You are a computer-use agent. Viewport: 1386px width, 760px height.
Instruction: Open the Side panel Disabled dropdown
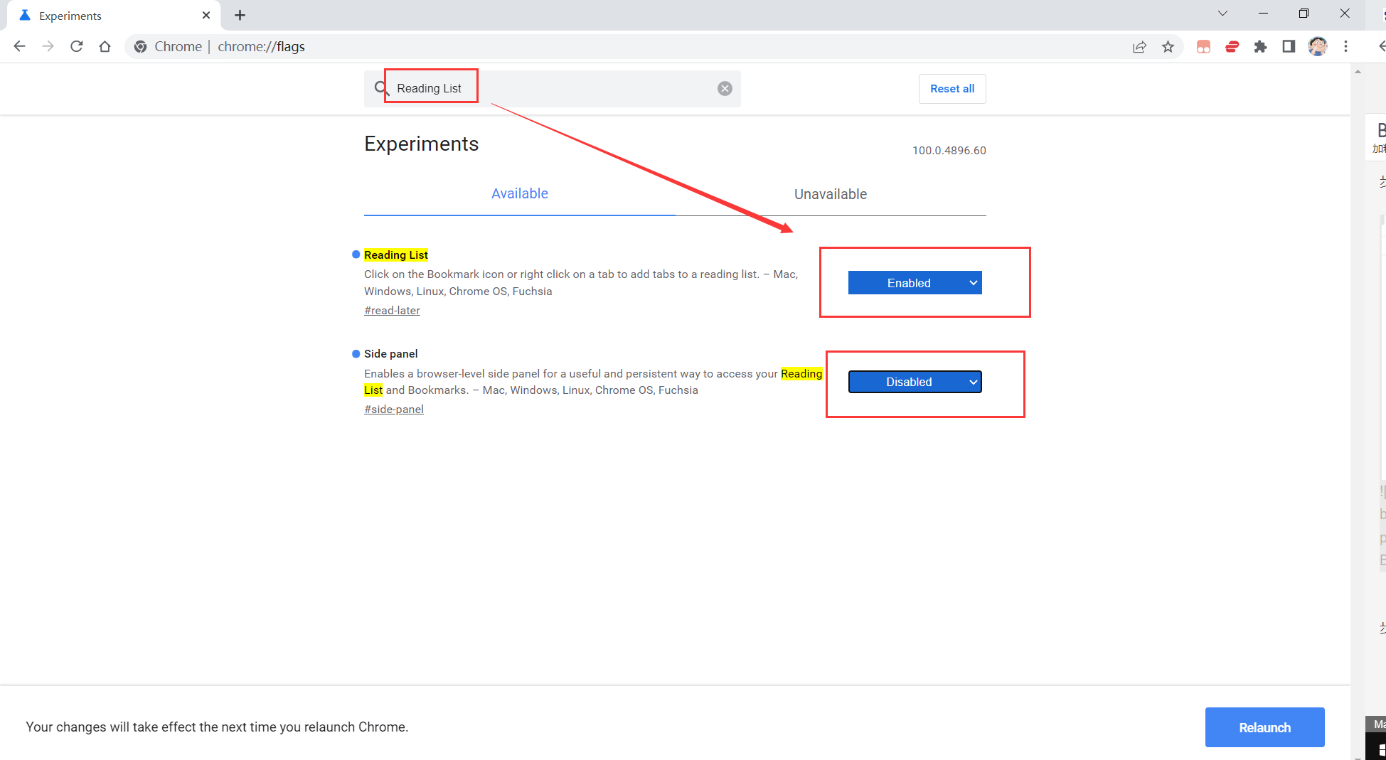(x=915, y=382)
